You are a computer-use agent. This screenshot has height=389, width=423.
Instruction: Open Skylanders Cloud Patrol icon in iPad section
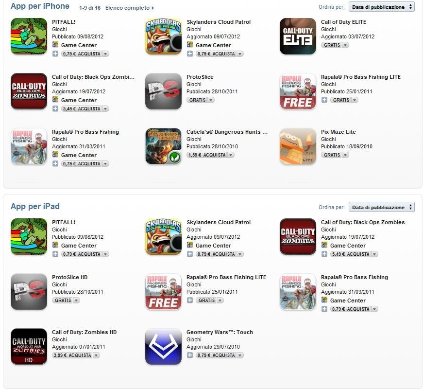[163, 237]
